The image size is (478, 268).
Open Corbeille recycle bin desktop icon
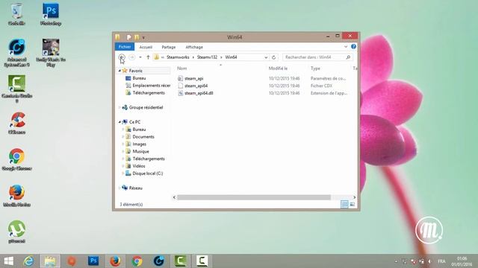click(16, 14)
